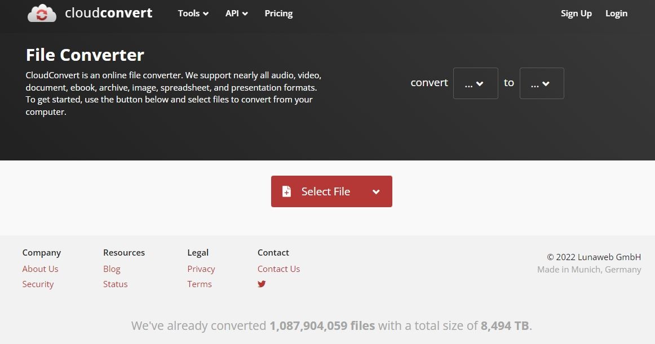This screenshot has width=655, height=344.
Task: Click the Contact footer heading
Action: (x=273, y=253)
